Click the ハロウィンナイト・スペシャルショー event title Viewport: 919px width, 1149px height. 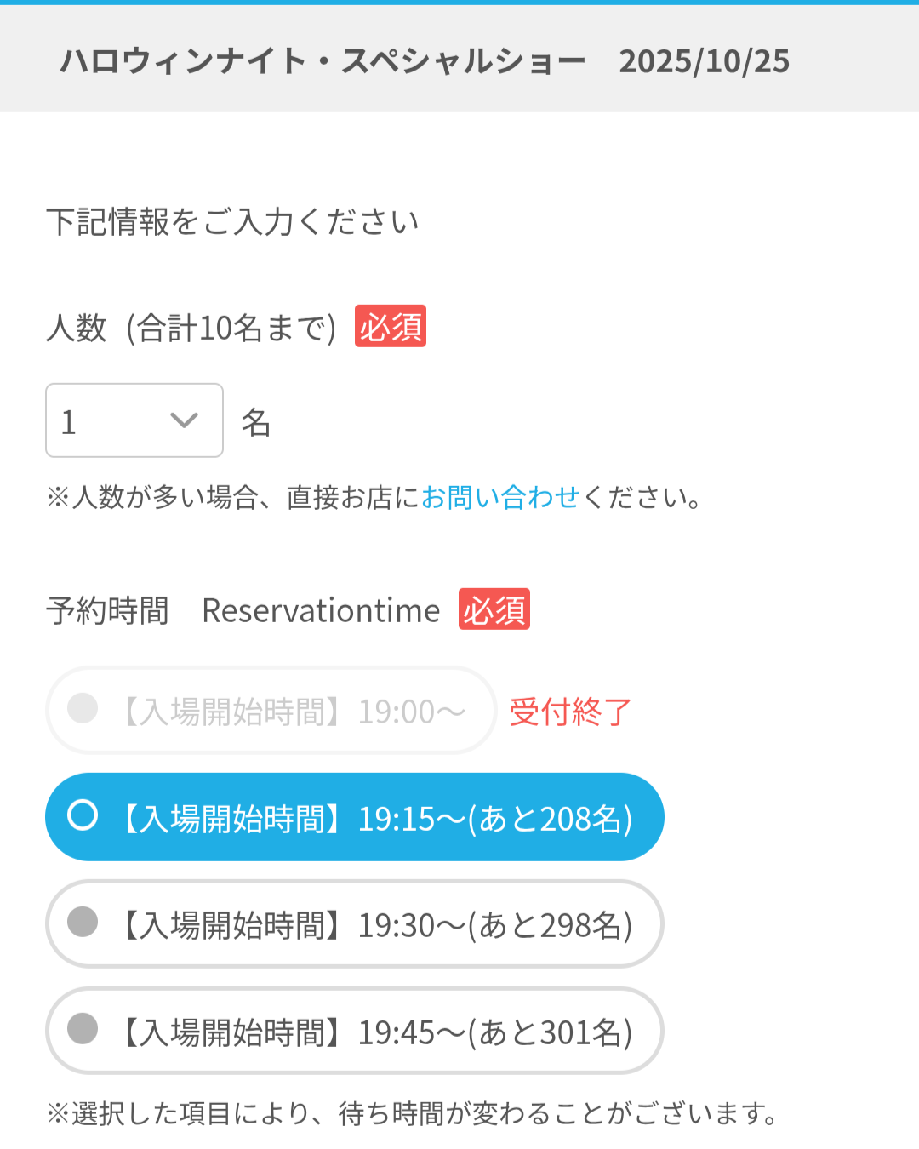point(323,61)
